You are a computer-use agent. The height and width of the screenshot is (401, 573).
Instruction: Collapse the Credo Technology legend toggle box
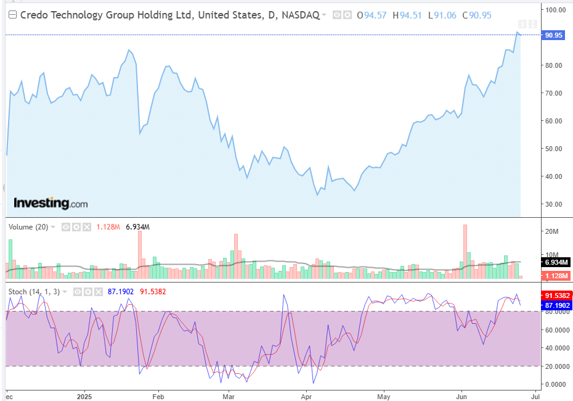point(12,15)
